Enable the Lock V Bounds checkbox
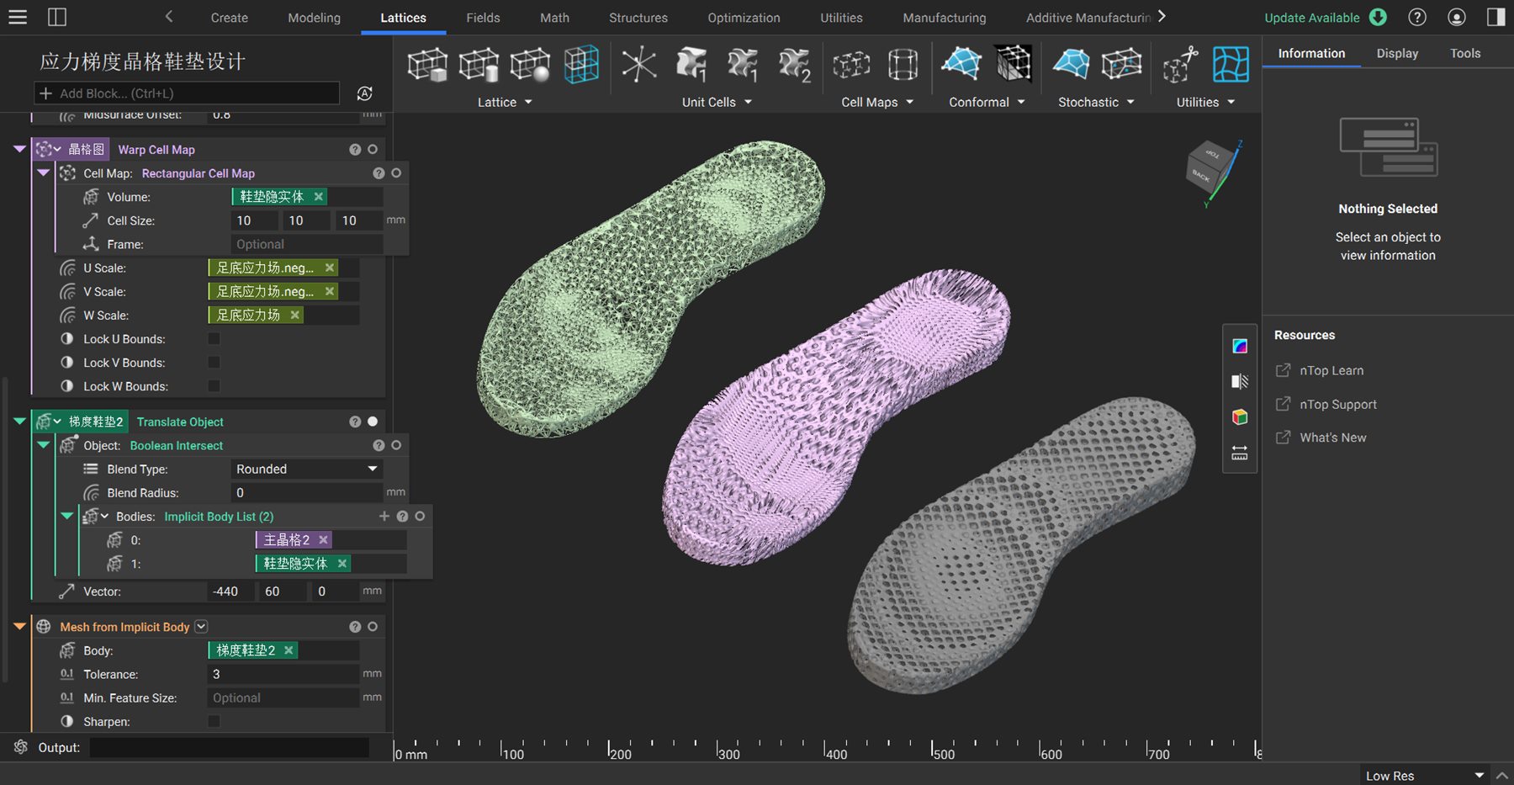 point(214,363)
